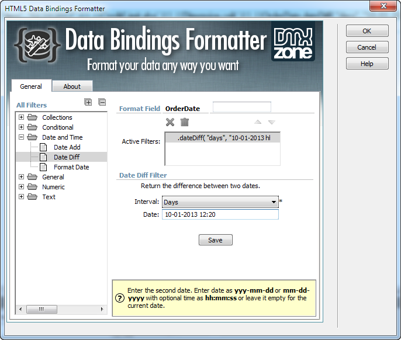Switch to the About tab
This screenshot has width=401, height=340.
click(72, 86)
